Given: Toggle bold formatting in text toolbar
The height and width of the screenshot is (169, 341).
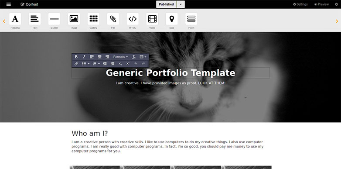Looking at the screenshot, I should coord(76,57).
